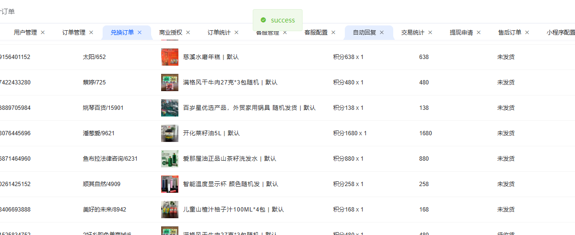Viewport: 575px width, 235px height.
Task: Click the price cell 积分1680 x 1
Action: 350,133
